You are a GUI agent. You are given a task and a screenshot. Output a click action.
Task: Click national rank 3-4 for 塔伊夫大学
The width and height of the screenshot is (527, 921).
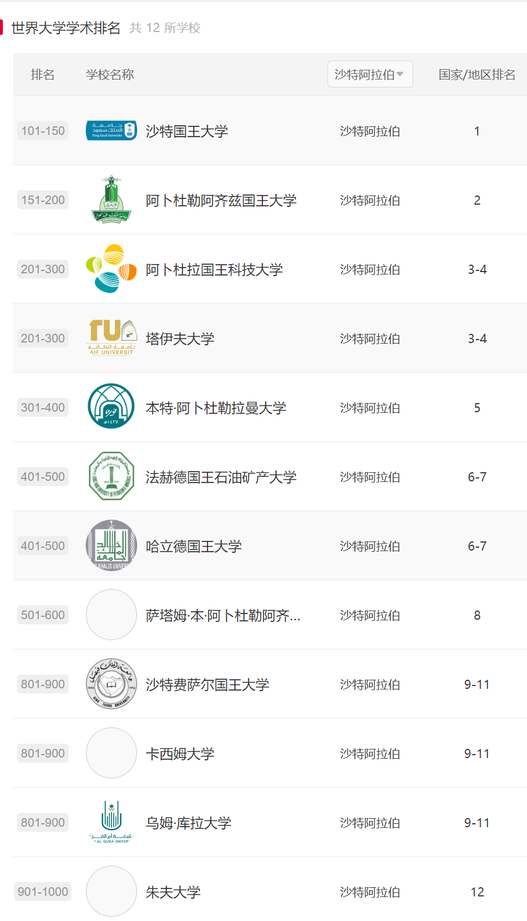477,338
